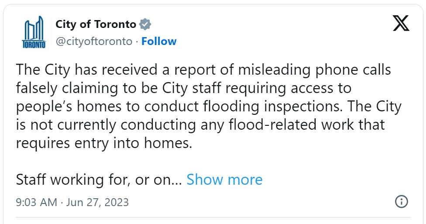The width and height of the screenshot is (426, 224).
Task: Click the TORONTO wordmark under the logo
Action: click(x=34, y=45)
